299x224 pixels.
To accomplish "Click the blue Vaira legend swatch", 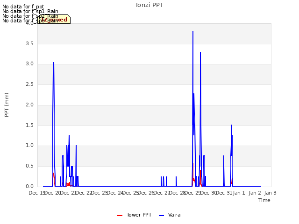I will (161, 216).
